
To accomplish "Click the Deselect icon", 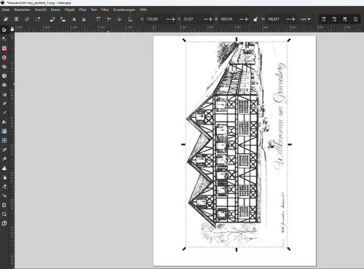I will 27,19.
